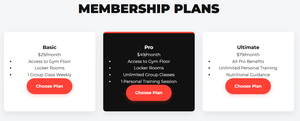Click the Membership Plans heading
300x121 pixels.
pyautogui.click(x=149, y=9)
